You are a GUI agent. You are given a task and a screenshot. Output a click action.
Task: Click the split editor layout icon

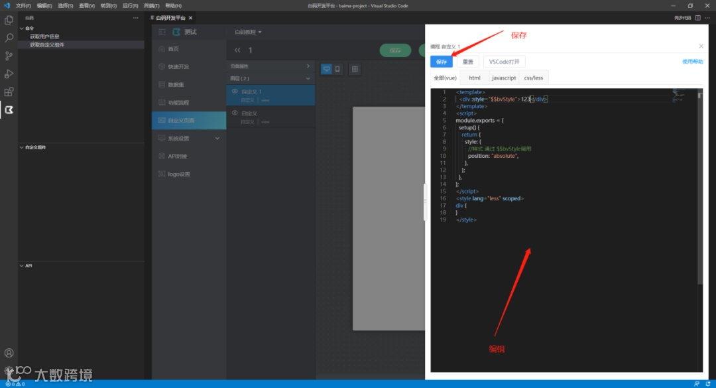[x=697, y=18]
